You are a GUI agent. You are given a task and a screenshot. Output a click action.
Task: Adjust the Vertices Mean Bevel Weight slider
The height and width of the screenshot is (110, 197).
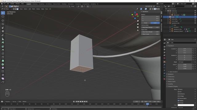(x=151, y=27)
